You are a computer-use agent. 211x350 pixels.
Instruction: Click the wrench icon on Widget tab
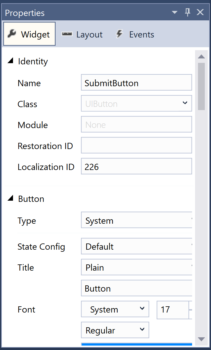coord(12,34)
